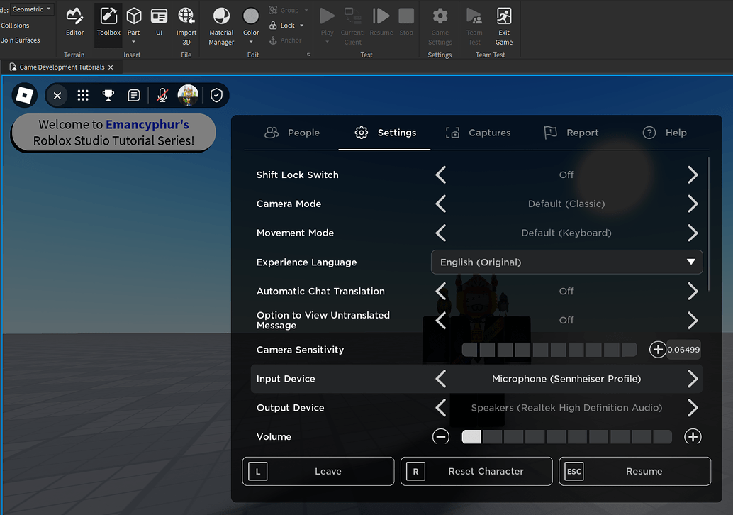This screenshot has width=733, height=515.
Task: Open the People tab in game menu
Action: click(293, 132)
